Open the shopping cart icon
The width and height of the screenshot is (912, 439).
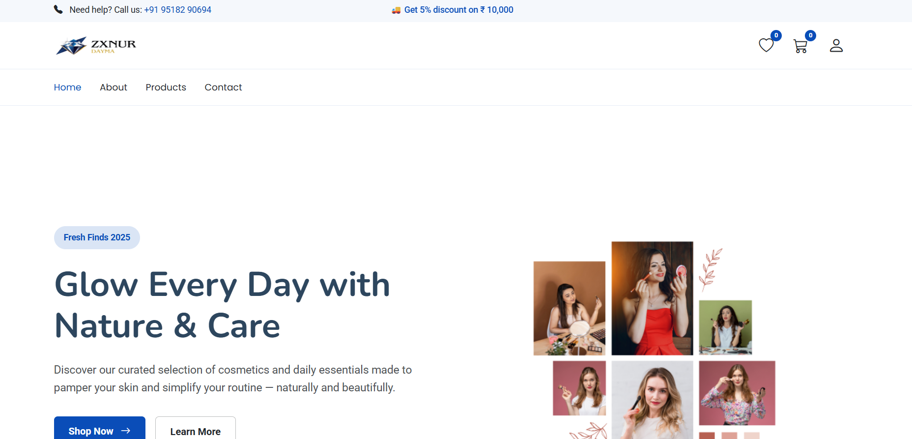coord(800,46)
